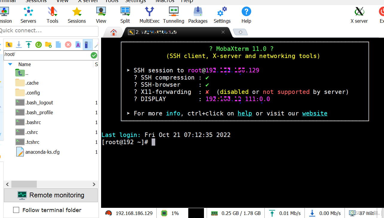Open the Packages manager

coord(198,15)
